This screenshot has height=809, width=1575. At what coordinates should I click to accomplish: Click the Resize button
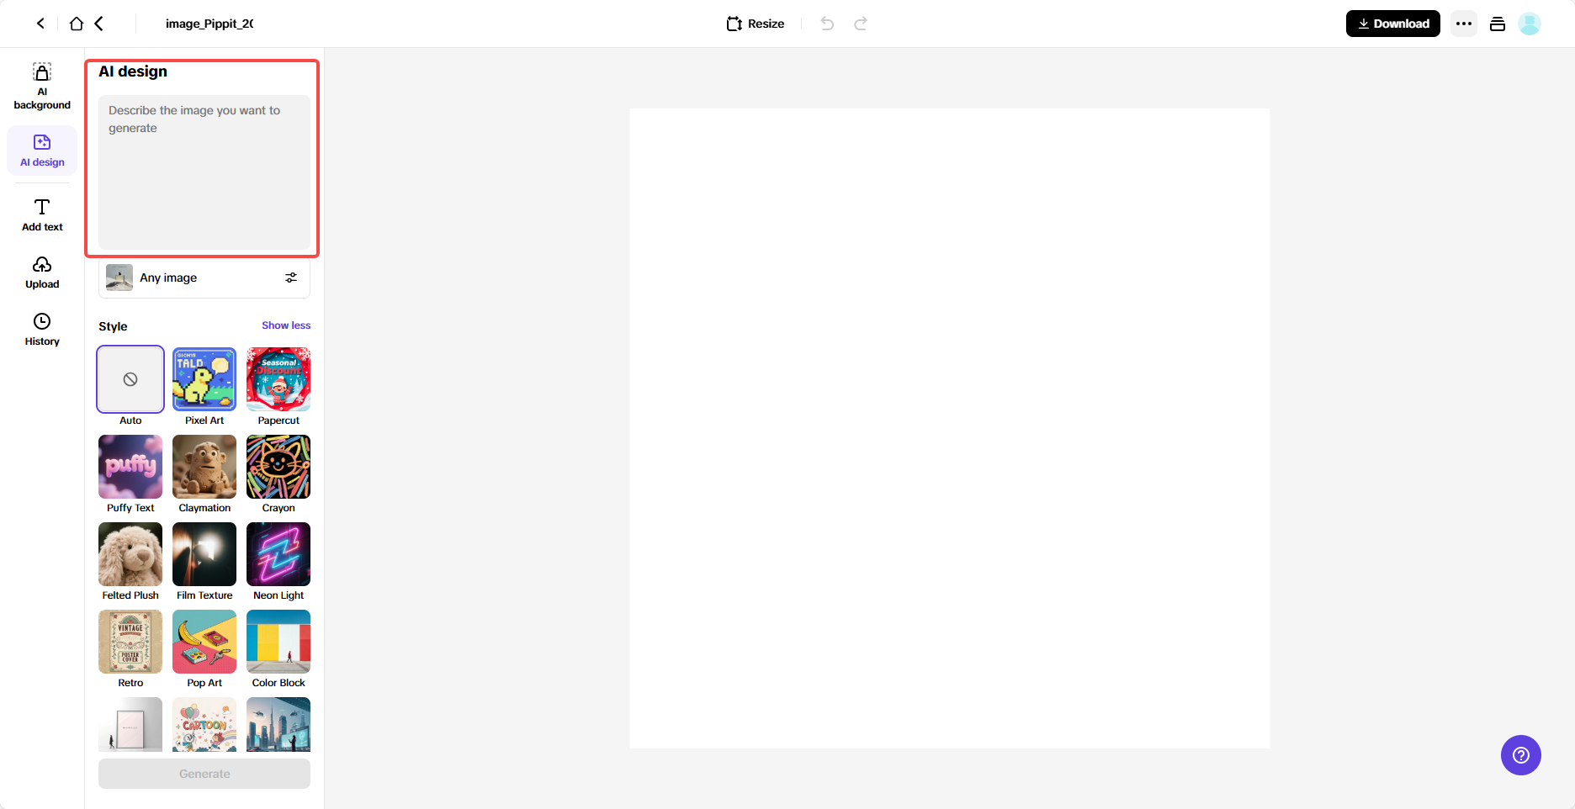pos(756,24)
